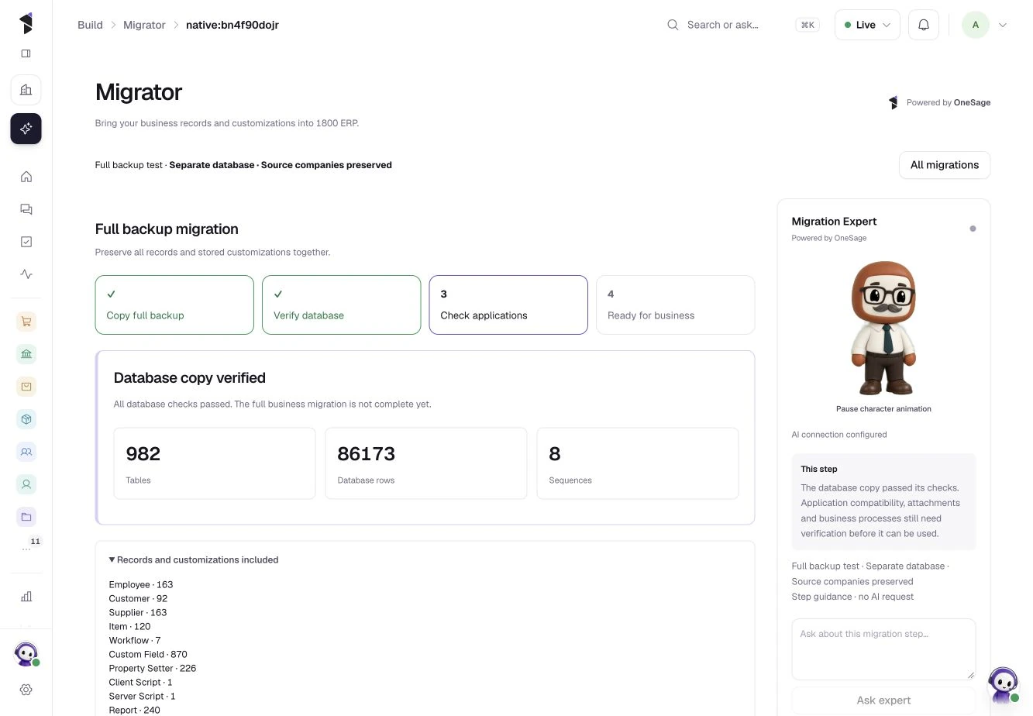Select the Verify database step

click(341, 305)
